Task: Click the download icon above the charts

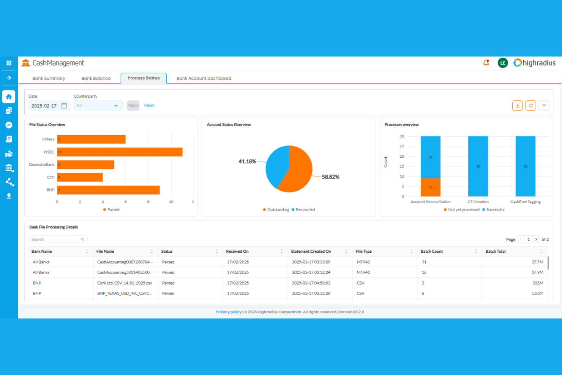Action: pyautogui.click(x=517, y=105)
